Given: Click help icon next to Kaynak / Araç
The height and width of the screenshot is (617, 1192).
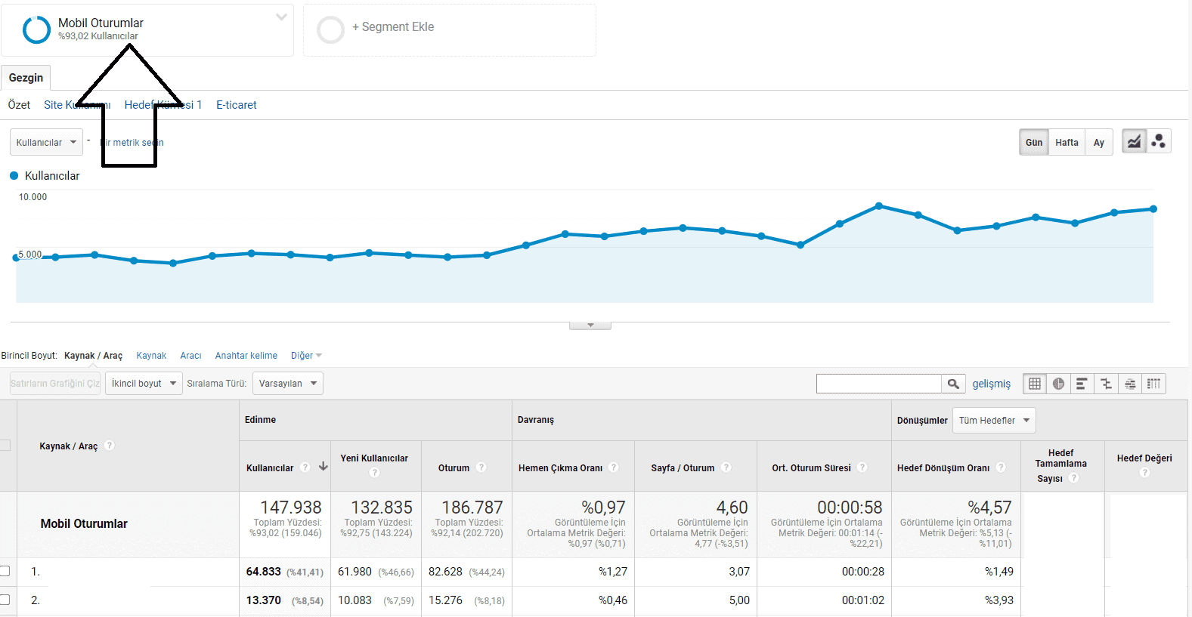Looking at the screenshot, I should tap(110, 446).
